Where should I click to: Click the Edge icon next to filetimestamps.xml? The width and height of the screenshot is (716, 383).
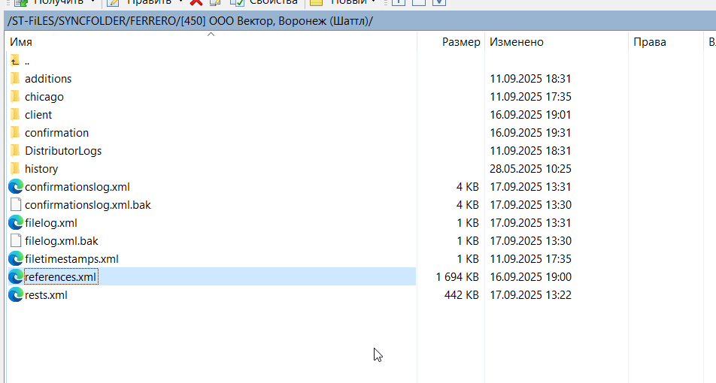coord(16,258)
